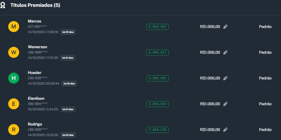Click Rodrigo's yellow R avatar
This screenshot has width=281, height=140.
coord(14,130)
